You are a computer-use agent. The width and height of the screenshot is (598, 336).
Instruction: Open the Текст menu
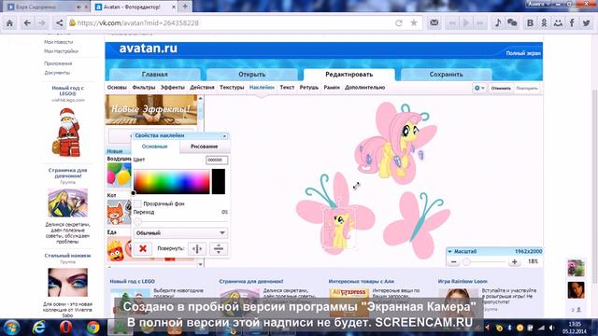point(287,88)
